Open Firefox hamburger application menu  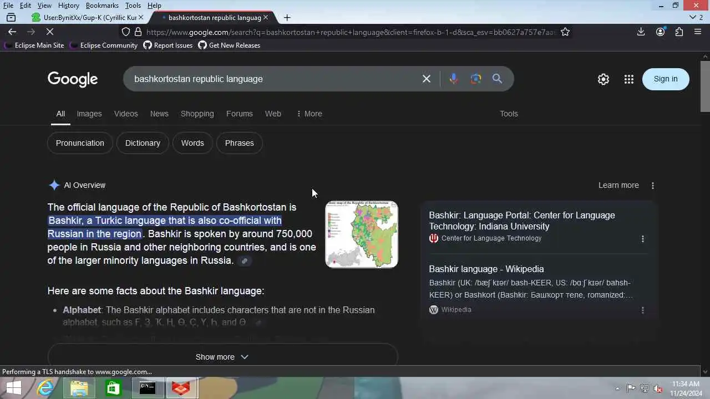[698, 32]
